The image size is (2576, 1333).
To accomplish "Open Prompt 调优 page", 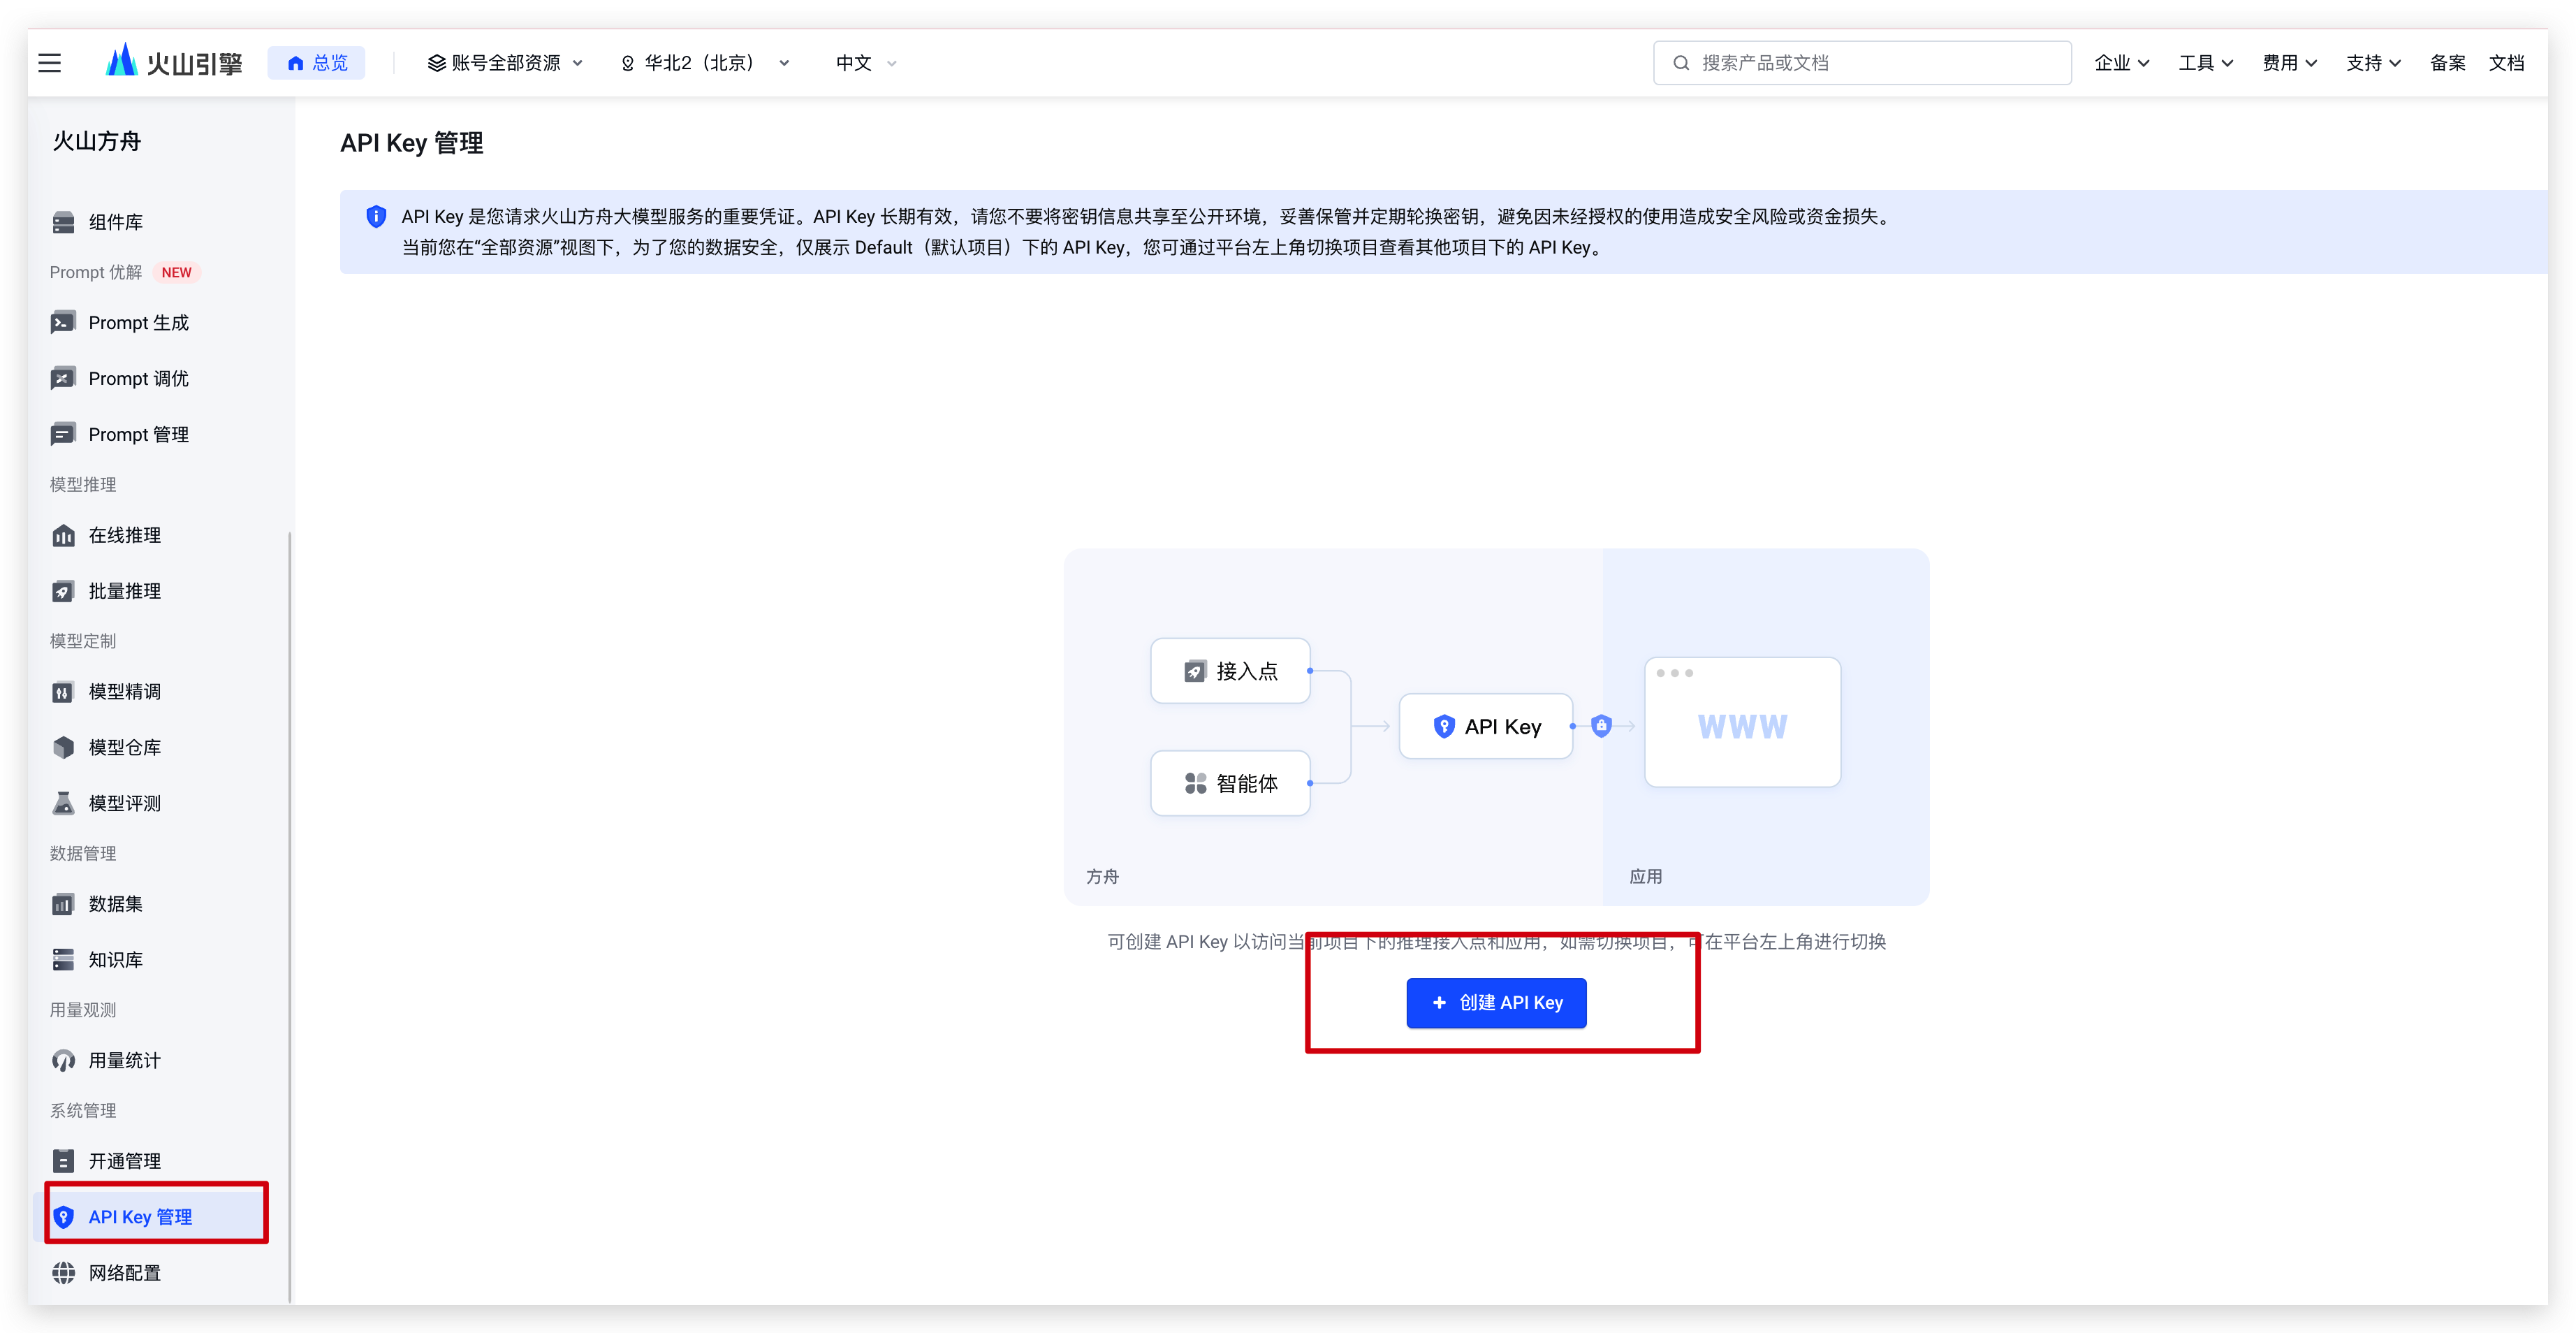I will 138,379.
